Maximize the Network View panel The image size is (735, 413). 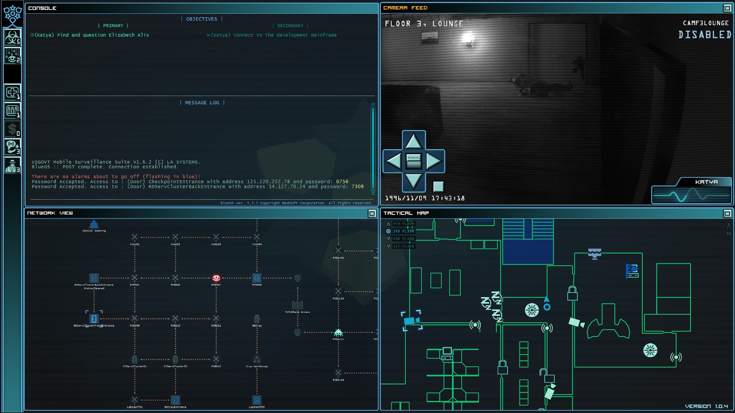(372, 213)
